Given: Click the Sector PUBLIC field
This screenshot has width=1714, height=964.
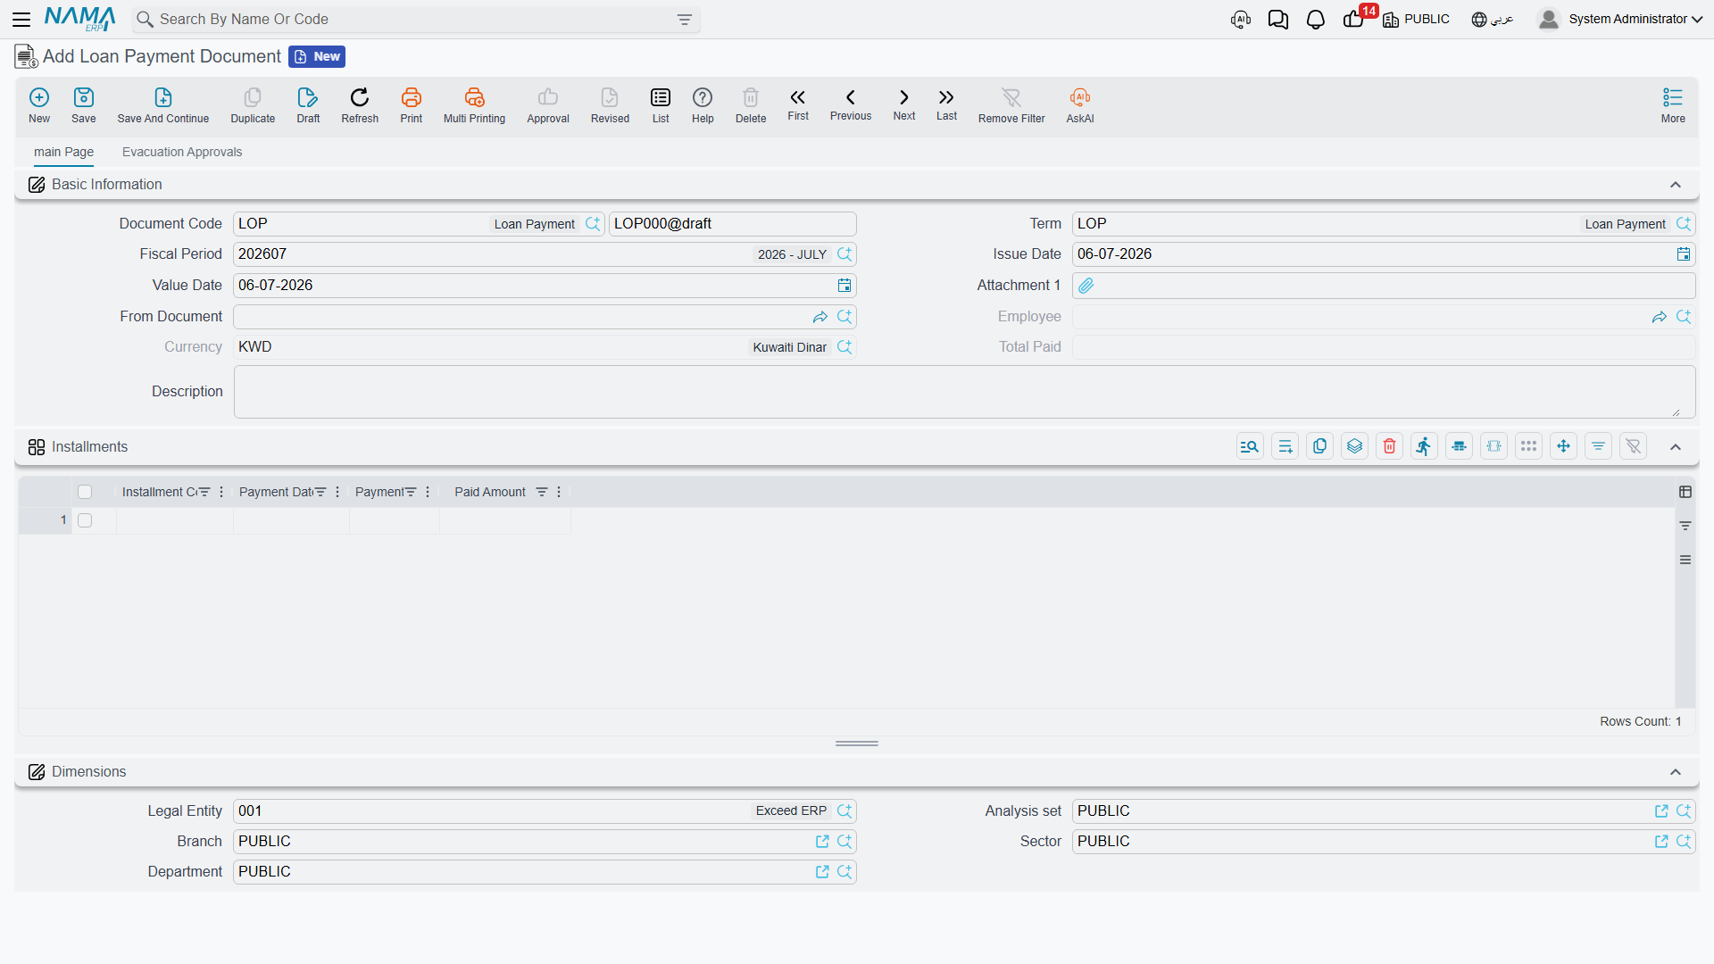Looking at the screenshot, I should click(x=1384, y=842).
